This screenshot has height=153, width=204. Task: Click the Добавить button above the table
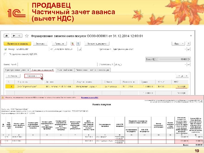click(x=13, y=76)
